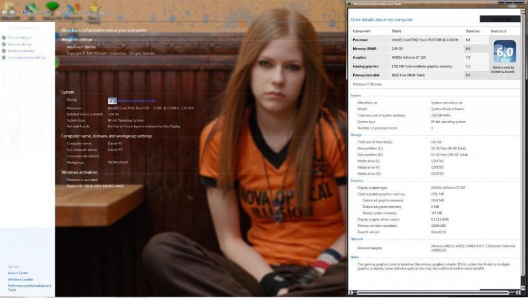528x299 pixels.
Task: Expand the Control Panel breadcrumb dropdown arrow
Action: (59, 13)
